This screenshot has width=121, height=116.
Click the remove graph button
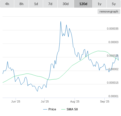(109, 11)
